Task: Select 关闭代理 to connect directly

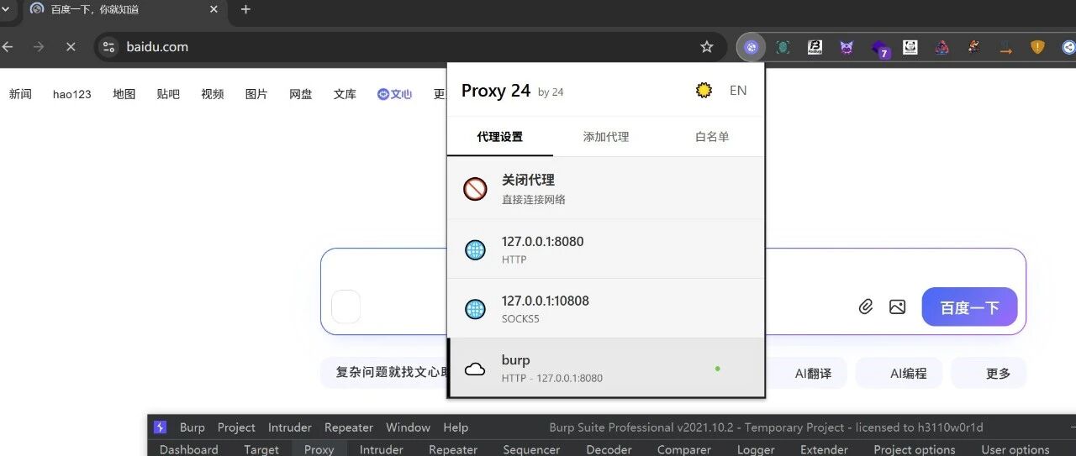Action: [606, 188]
